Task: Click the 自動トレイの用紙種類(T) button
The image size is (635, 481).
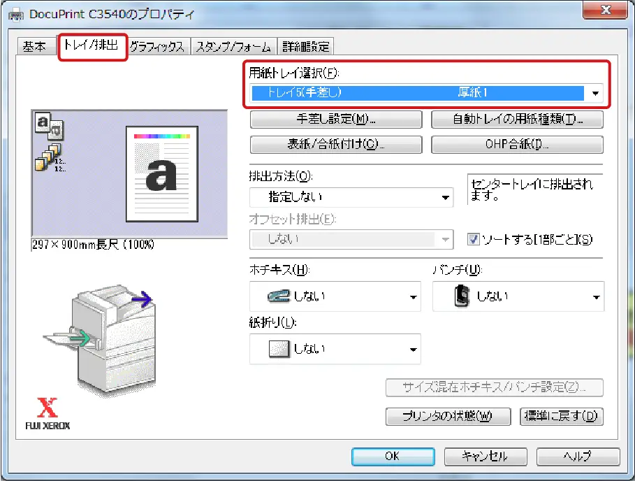Action: (517, 119)
